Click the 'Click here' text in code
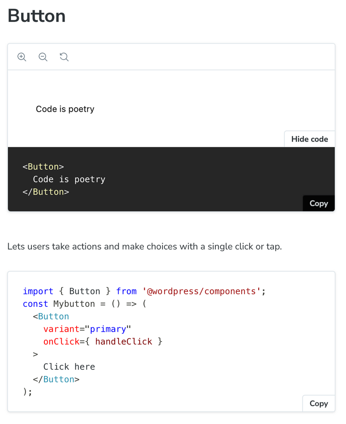Screen dimensions: 346x424 tap(69, 367)
